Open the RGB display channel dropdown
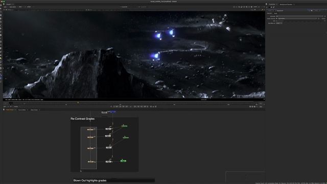This screenshot has height=184, width=327. click(20, 7)
